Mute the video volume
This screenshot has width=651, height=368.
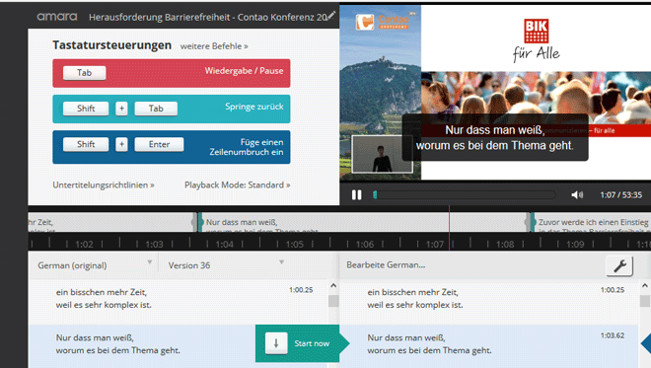tap(577, 194)
